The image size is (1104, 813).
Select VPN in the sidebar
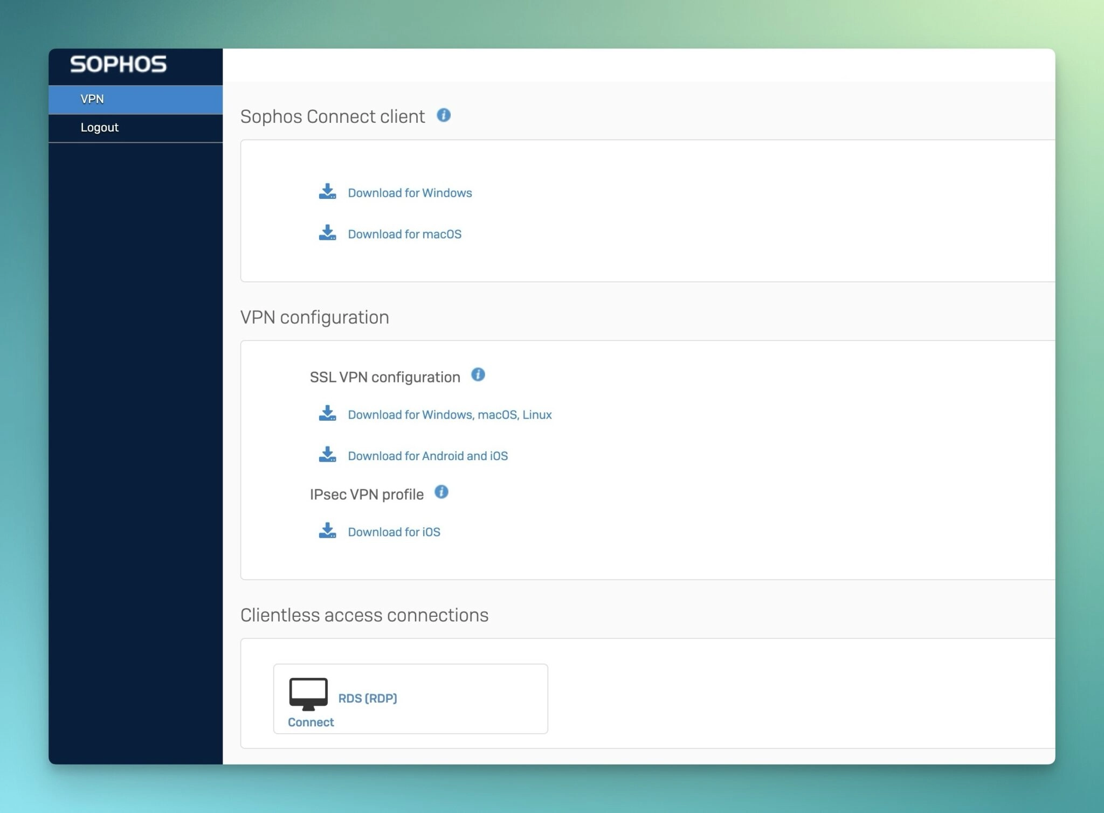click(x=93, y=99)
